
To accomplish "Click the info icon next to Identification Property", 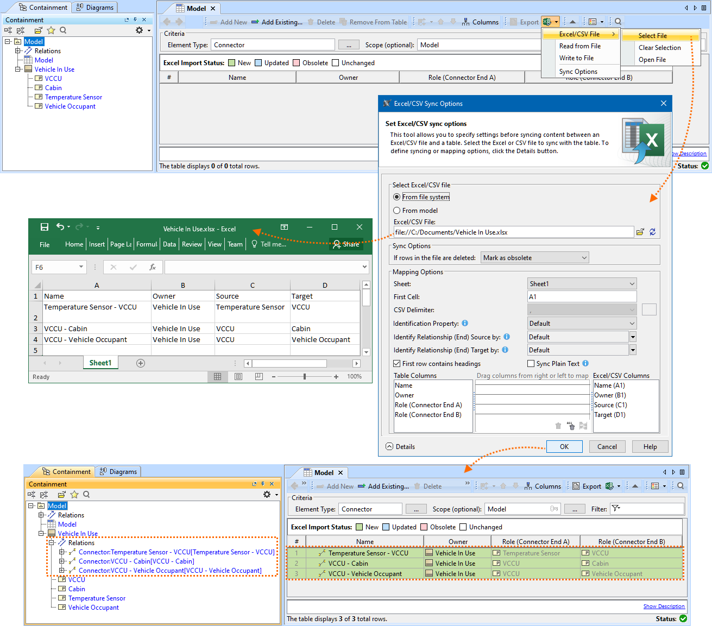I will point(465,323).
